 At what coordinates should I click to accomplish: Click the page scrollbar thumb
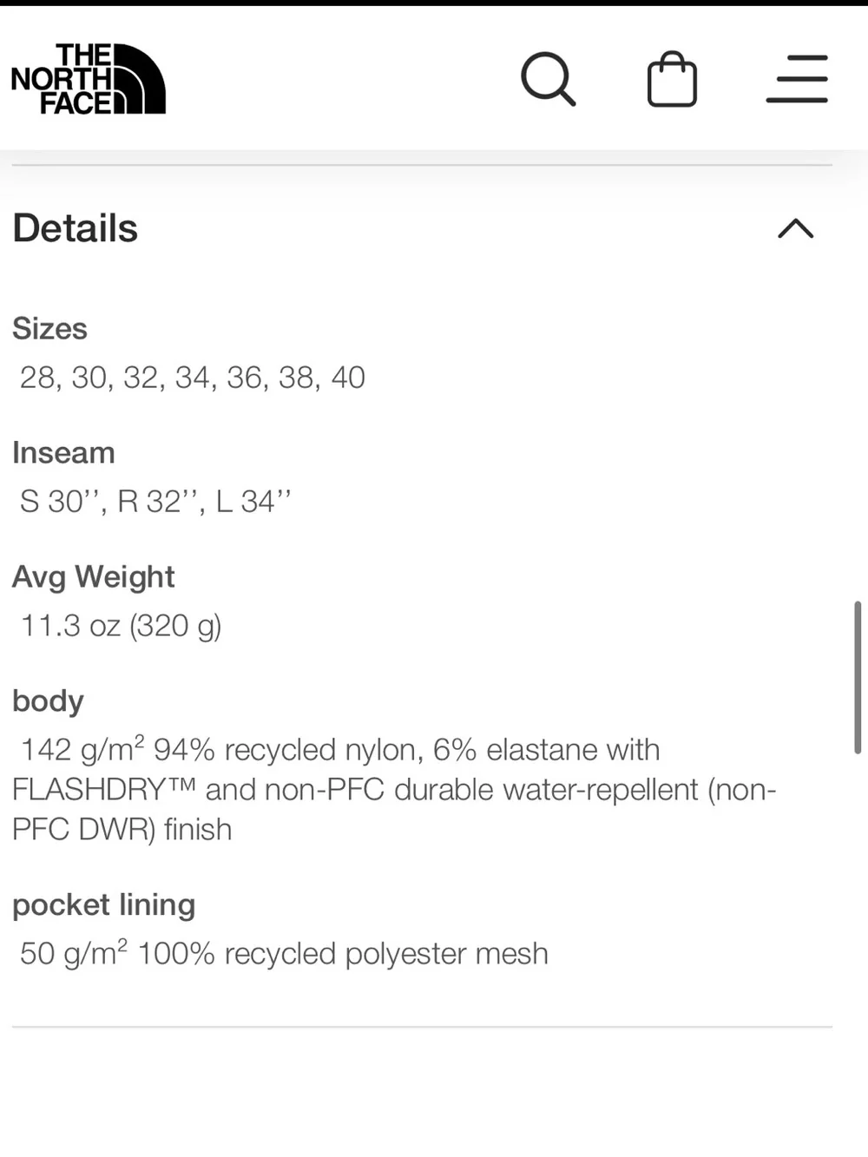coord(858,677)
